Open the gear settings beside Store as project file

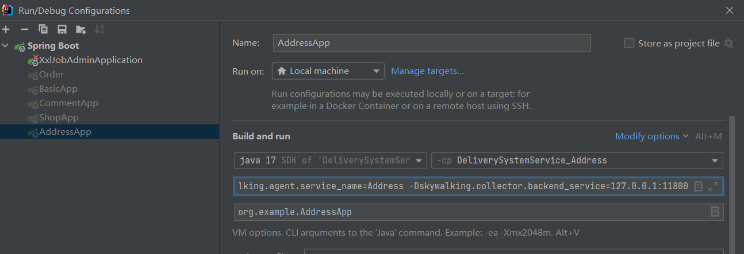(729, 44)
